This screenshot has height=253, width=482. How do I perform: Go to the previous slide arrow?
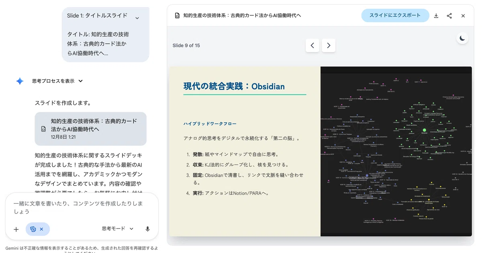pos(312,45)
